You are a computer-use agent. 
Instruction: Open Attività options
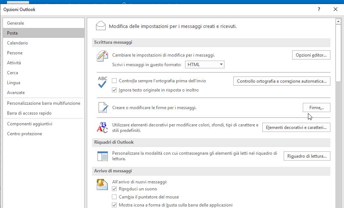(x=44, y=63)
